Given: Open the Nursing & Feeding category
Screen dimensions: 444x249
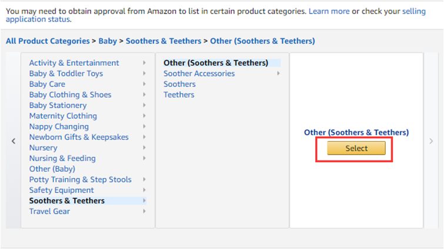Looking at the screenshot, I should (62, 158).
